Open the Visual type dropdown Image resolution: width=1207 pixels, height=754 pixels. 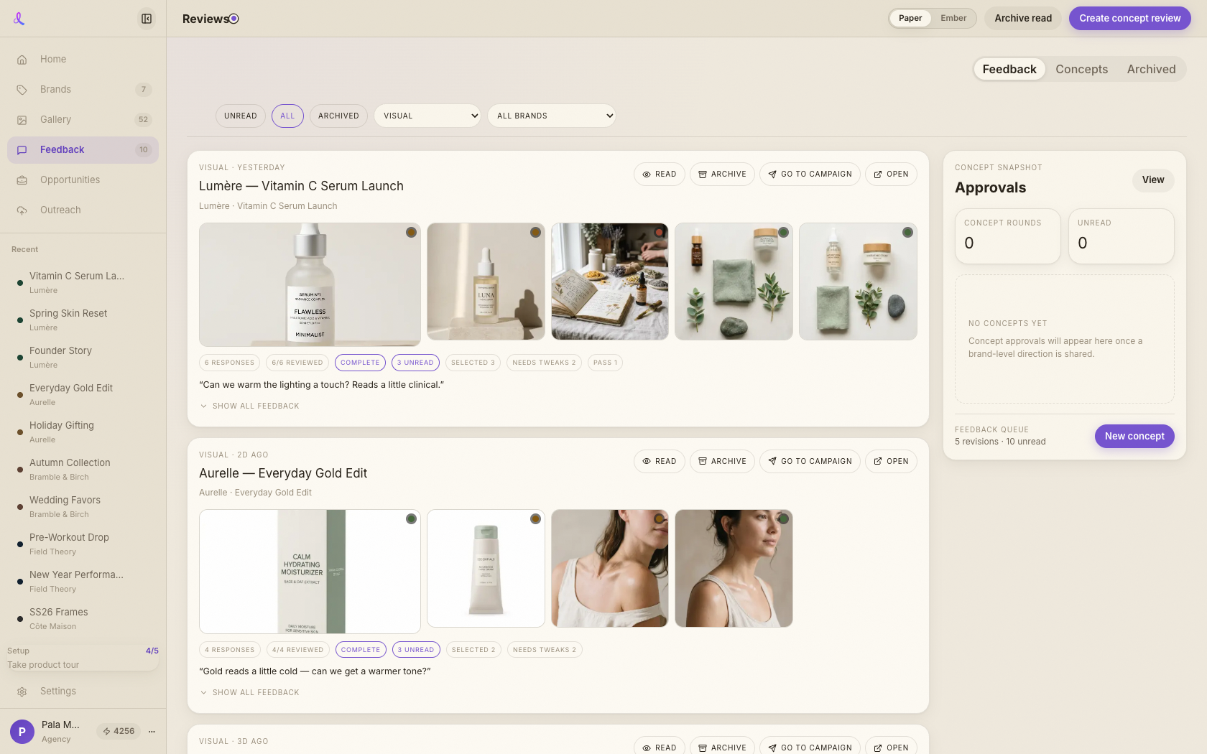(x=427, y=116)
